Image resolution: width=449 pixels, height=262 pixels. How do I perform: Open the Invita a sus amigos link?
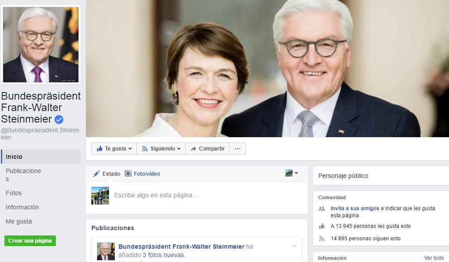pos(355,208)
